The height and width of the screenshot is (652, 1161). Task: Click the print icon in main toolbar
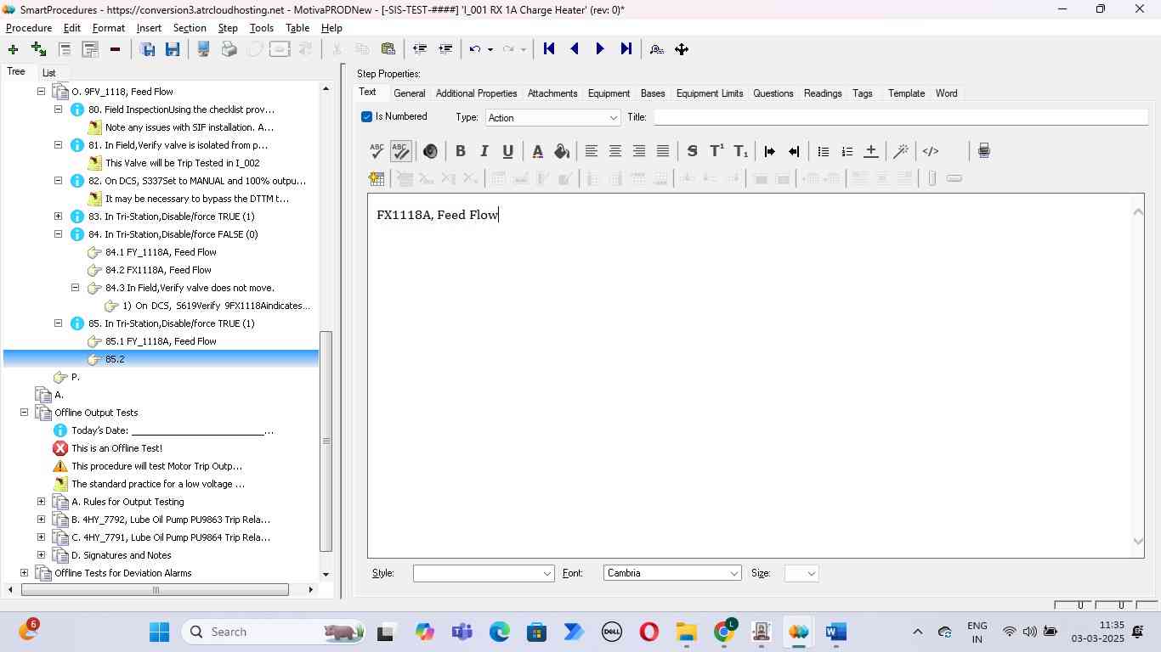click(x=229, y=49)
